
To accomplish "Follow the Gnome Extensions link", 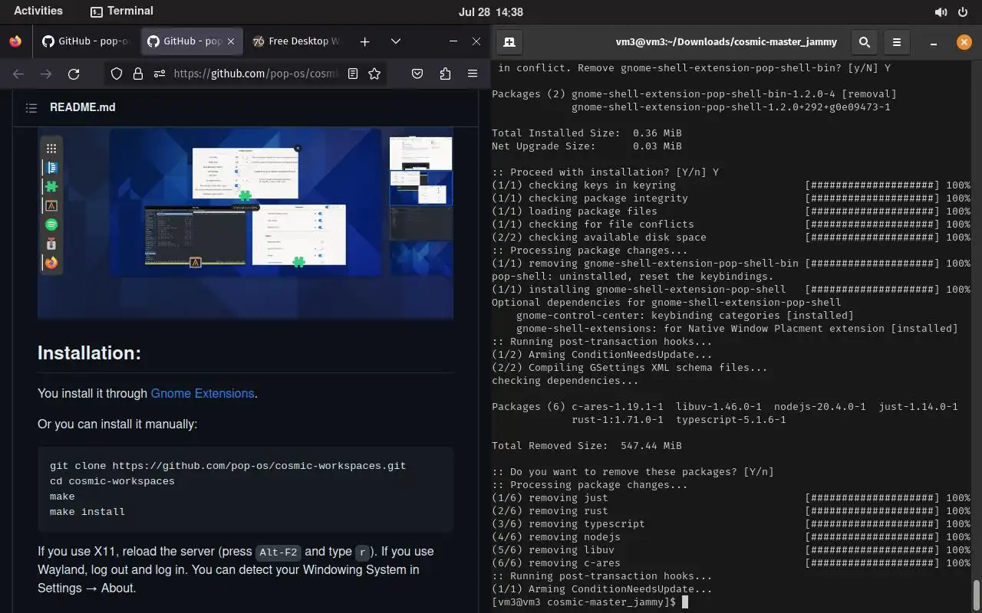I will 203,393.
